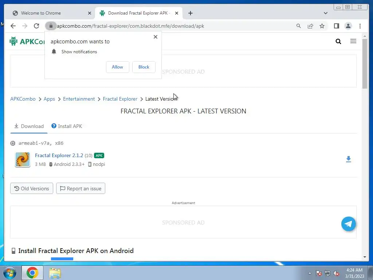
Task: Share this page using the share icon
Action: pos(310,26)
